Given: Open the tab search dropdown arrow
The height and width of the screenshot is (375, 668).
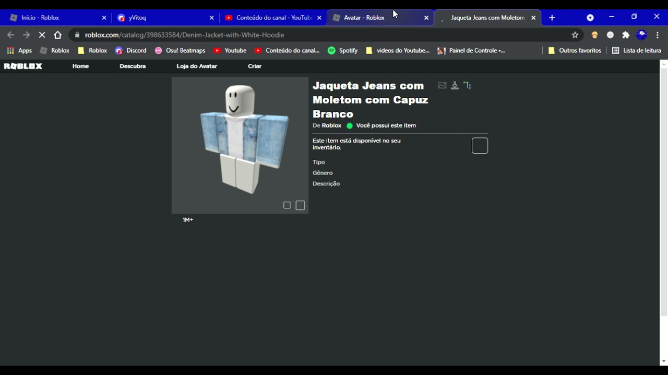Looking at the screenshot, I should [x=590, y=18].
